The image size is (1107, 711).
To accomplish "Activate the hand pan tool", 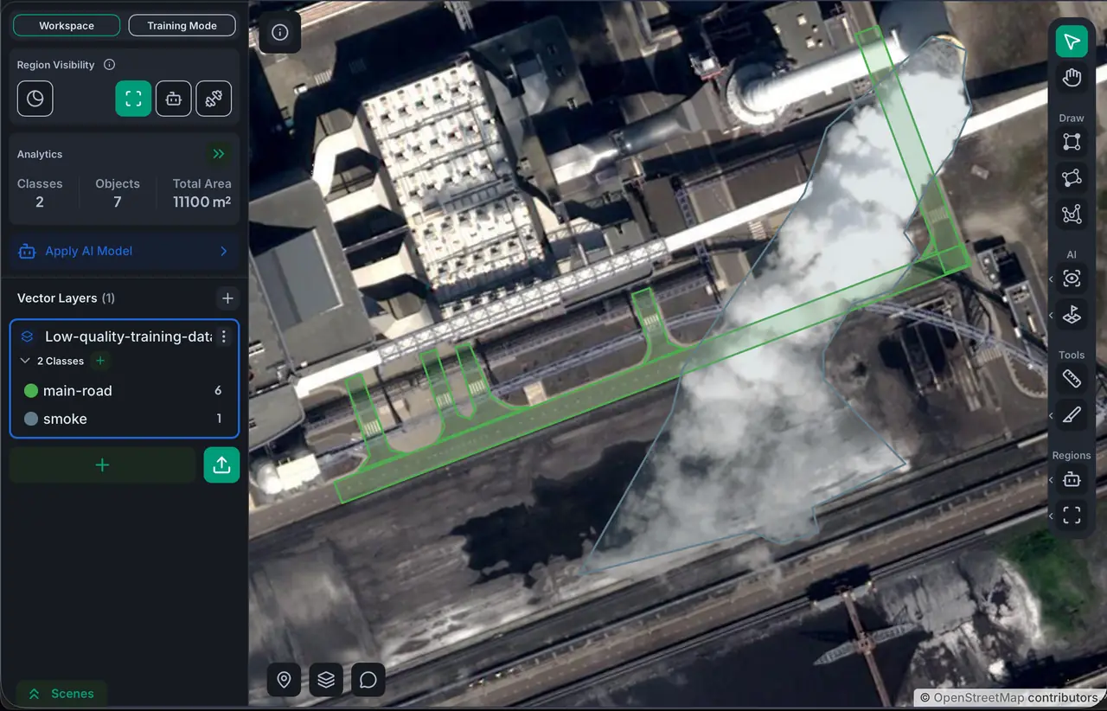I will click(x=1072, y=78).
